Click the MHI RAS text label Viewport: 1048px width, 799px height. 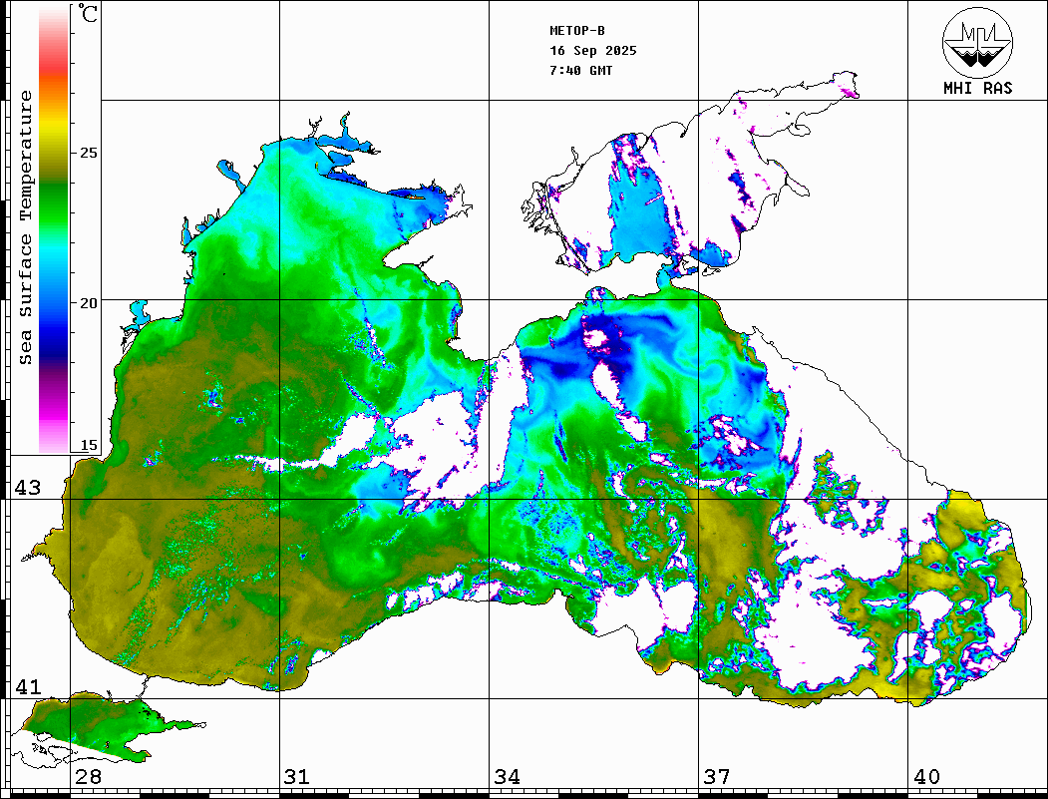[x=977, y=89]
